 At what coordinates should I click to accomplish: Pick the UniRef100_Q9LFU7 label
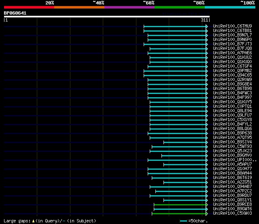coord(232,115)
